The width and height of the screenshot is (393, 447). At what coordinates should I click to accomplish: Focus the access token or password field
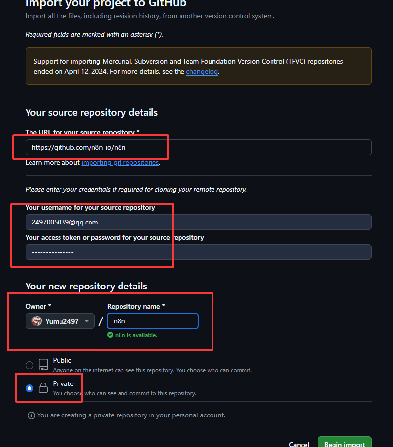tap(198, 252)
